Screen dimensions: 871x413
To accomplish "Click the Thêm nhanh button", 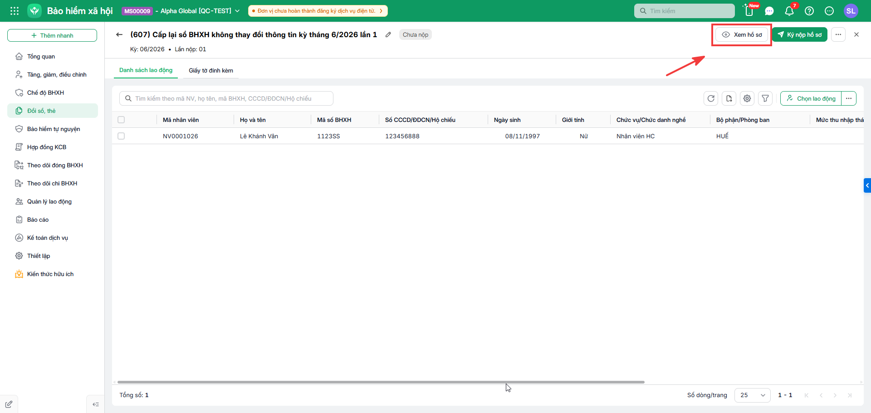I will click(x=52, y=35).
